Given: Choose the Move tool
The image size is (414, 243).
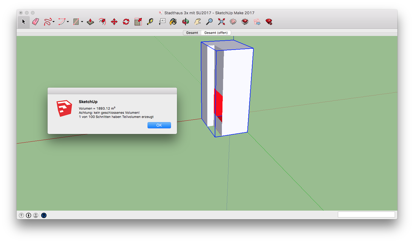Looking at the screenshot, I should click(x=114, y=22).
